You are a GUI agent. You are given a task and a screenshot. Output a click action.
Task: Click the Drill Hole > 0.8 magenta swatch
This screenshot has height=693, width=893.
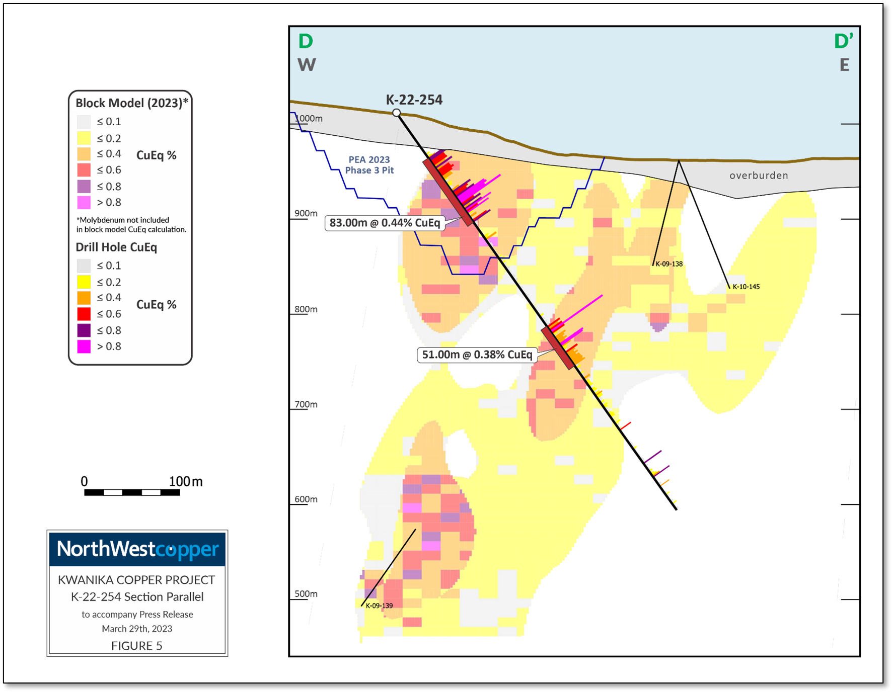click(x=84, y=347)
